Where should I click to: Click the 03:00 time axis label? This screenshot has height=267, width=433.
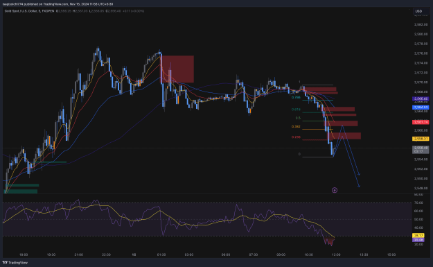[x=189, y=255]
